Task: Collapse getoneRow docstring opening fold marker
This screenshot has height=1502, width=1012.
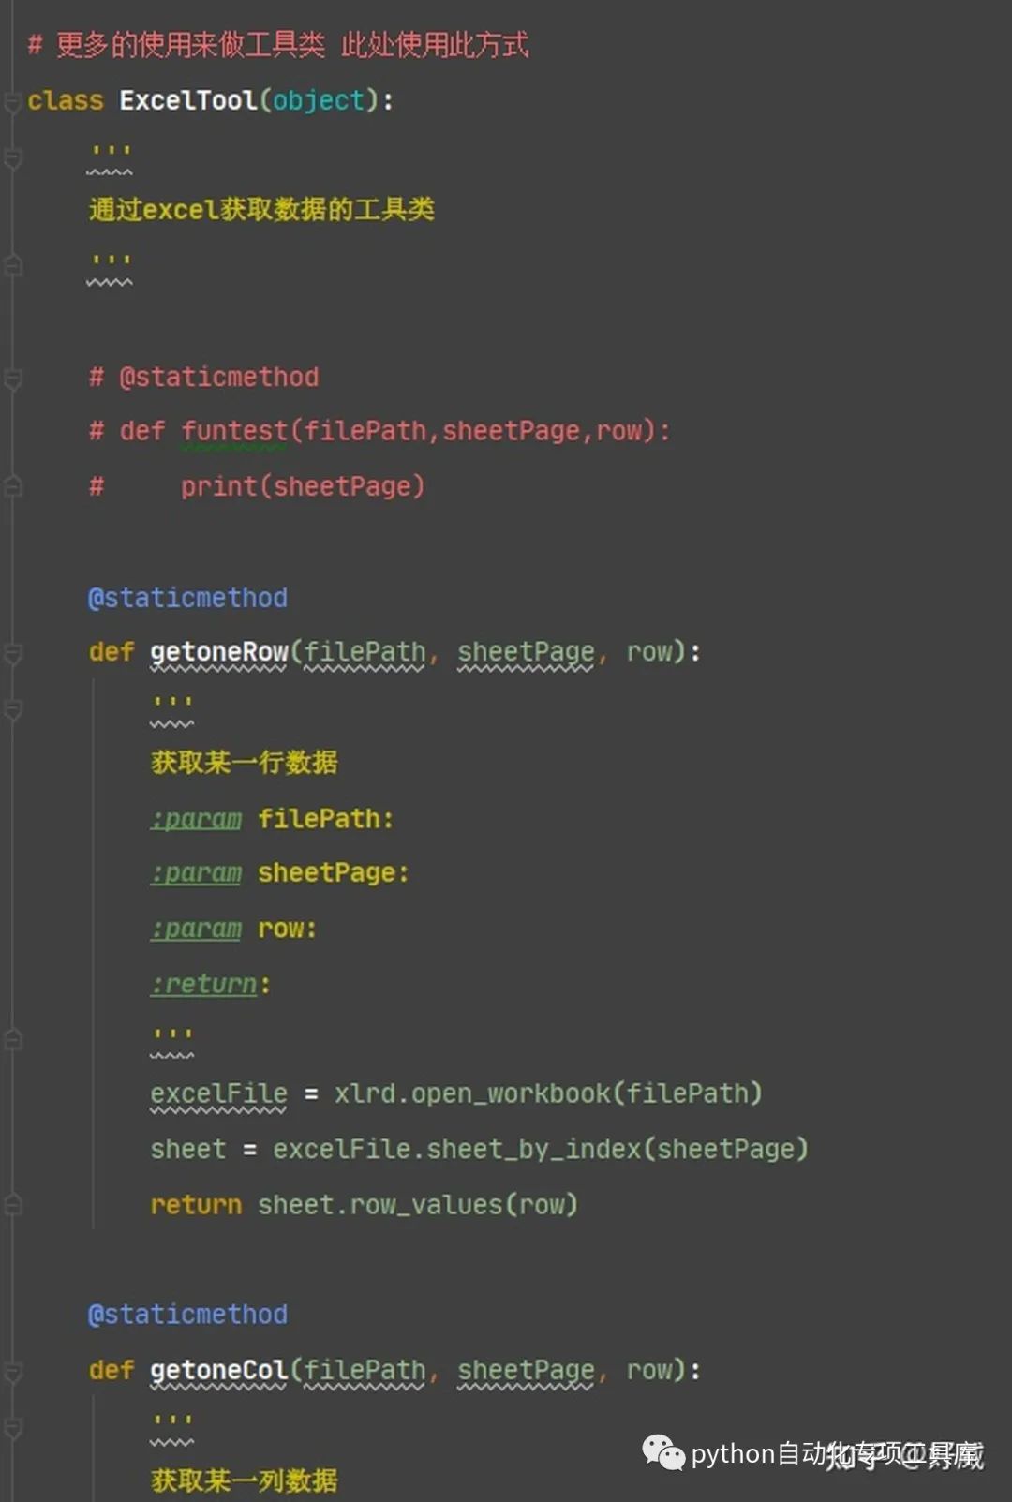Action: (13, 709)
